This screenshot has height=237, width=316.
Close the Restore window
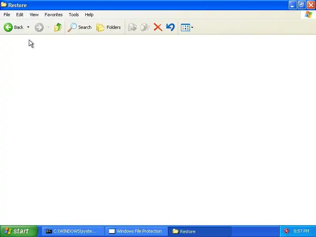[x=311, y=5]
